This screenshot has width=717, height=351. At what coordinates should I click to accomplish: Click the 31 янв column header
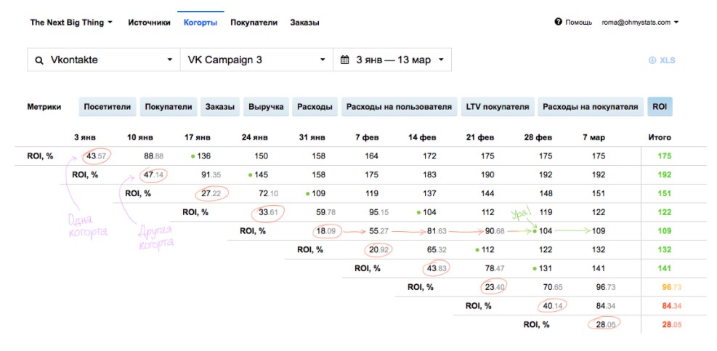[312, 137]
